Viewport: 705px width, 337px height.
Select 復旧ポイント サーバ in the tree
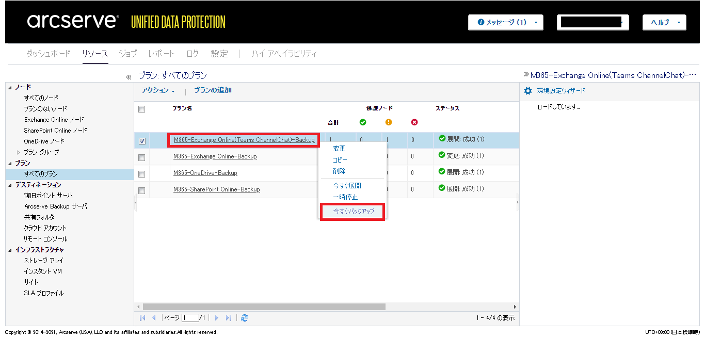[x=49, y=196]
